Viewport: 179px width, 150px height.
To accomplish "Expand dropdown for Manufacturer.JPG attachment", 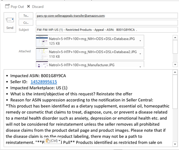I will click(x=140, y=66).
